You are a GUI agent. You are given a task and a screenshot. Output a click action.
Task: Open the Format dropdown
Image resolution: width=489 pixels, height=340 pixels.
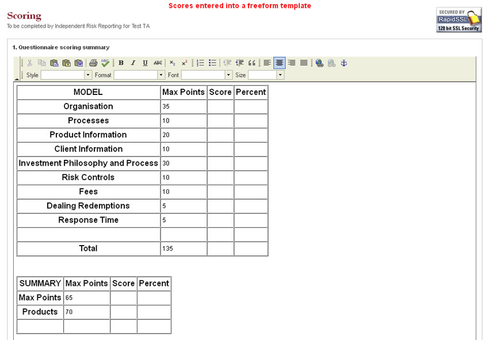click(x=161, y=75)
